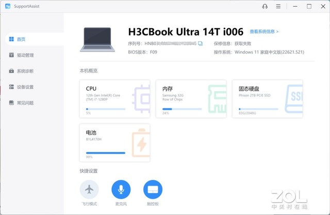
Task: Click the 设备设置 sidebar icon
Action: coord(11,87)
